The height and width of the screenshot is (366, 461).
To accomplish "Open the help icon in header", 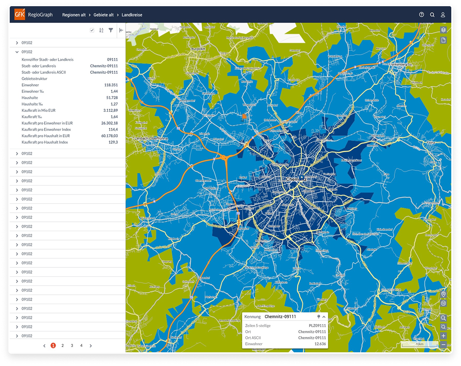I will pyautogui.click(x=421, y=15).
